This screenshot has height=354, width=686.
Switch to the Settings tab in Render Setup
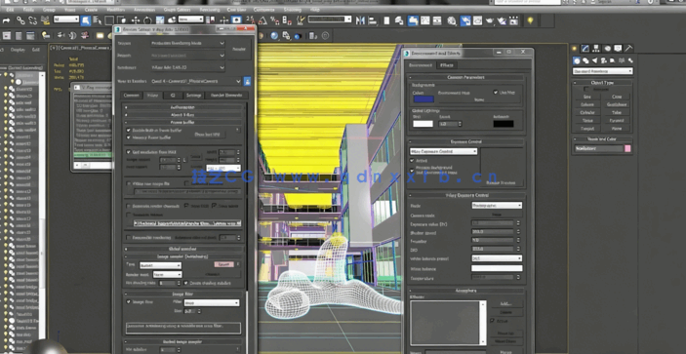point(193,96)
